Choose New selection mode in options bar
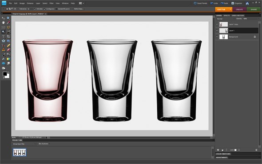The width and height of the screenshot is (262, 164). pyautogui.click(x=7, y=9)
